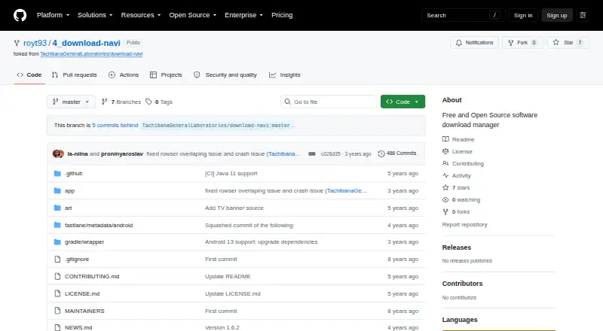Switch to Pull requests tab
The width and height of the screenshot is (603, 331).
[x=80, y=75]
